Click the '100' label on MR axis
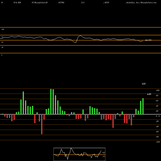Viewport: 161px width, 161px height. [x=158, y=90]
